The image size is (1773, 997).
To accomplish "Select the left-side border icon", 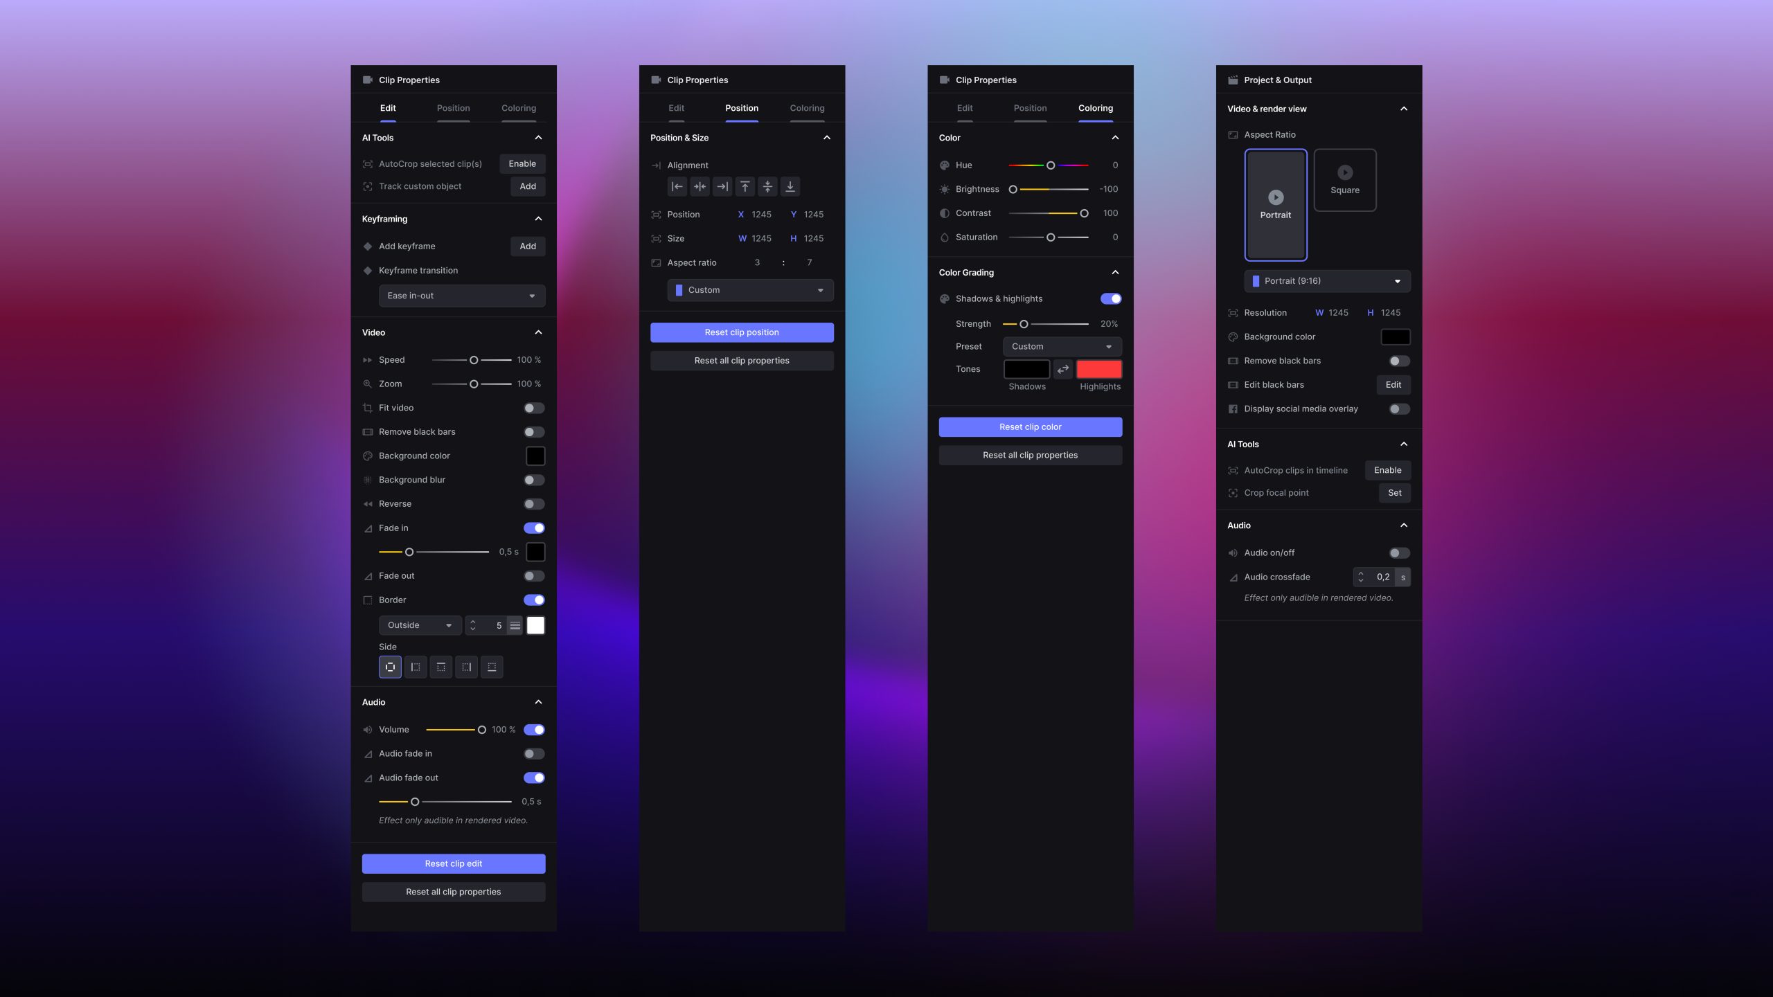I will (x=416, y=667).
